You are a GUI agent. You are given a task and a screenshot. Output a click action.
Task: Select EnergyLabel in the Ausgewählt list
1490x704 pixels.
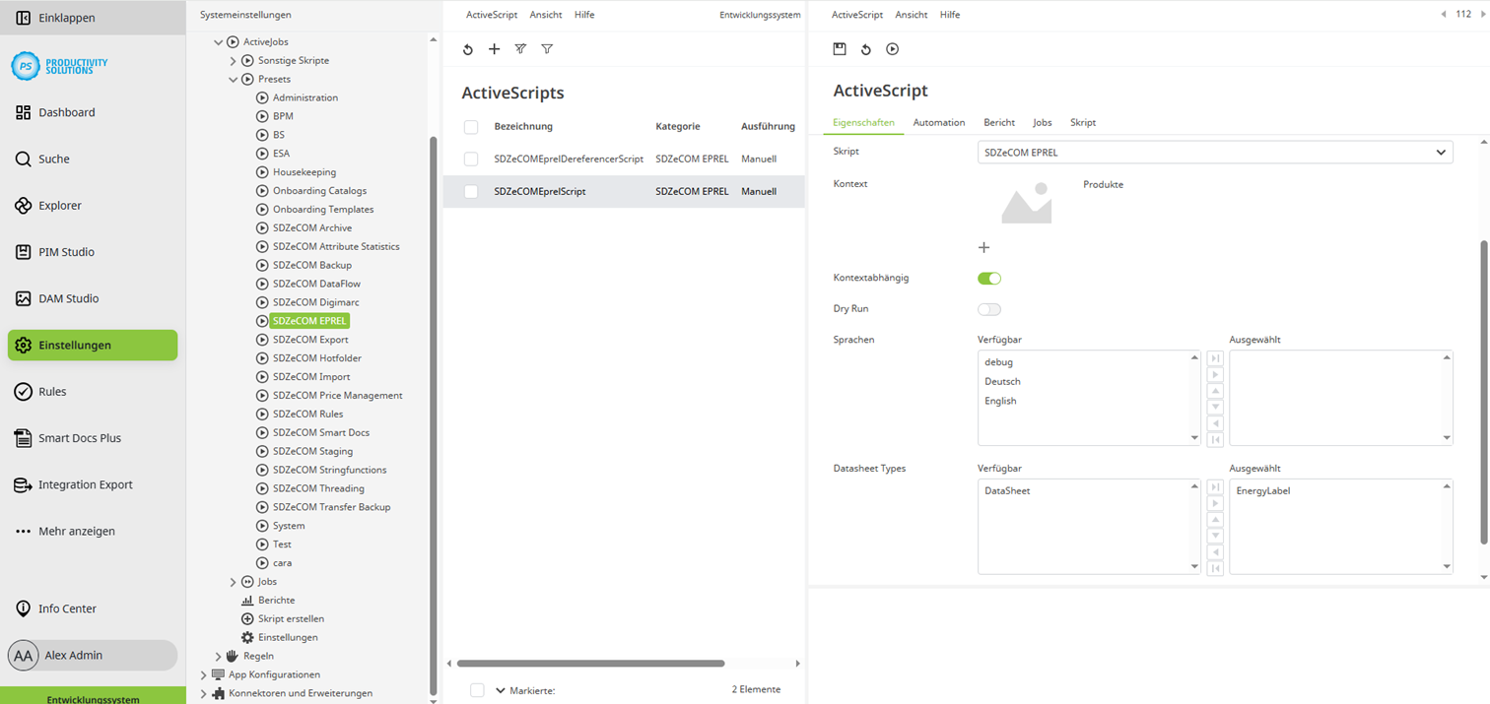(x=1263, y=490)
